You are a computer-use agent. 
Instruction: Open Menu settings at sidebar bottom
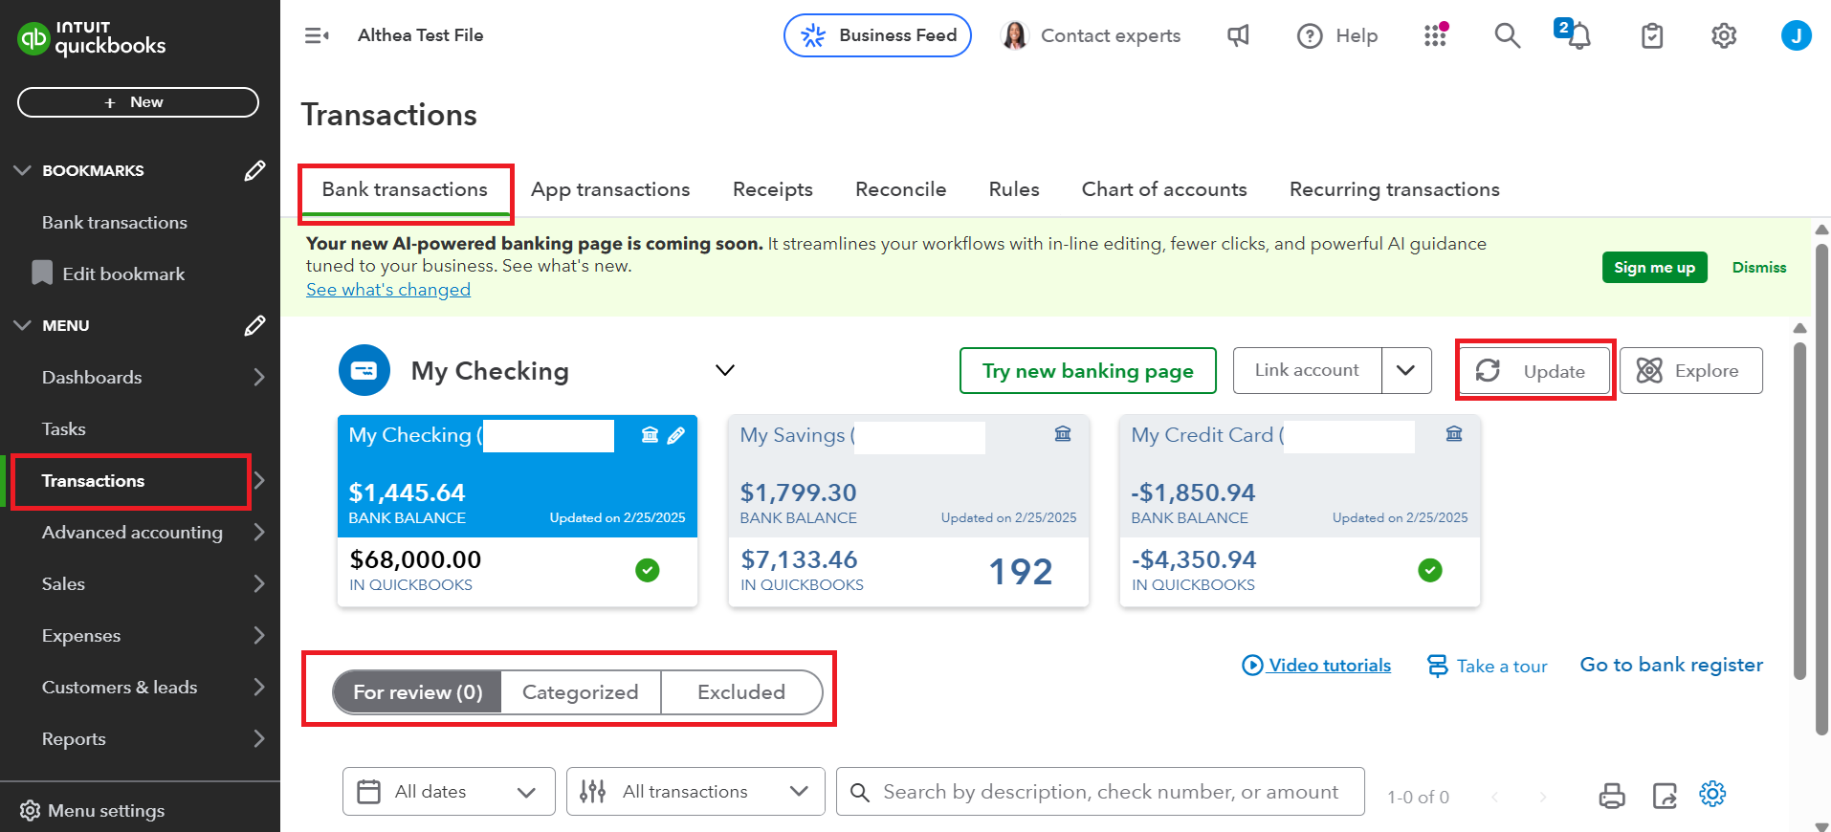(92, 810)
